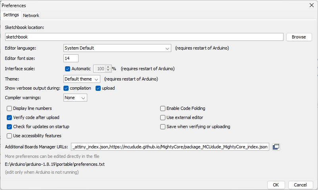The height and width of the screenshot is (190, 318).
Task: Uncheck verbose output during upload
Action: (x=98, y=88)
